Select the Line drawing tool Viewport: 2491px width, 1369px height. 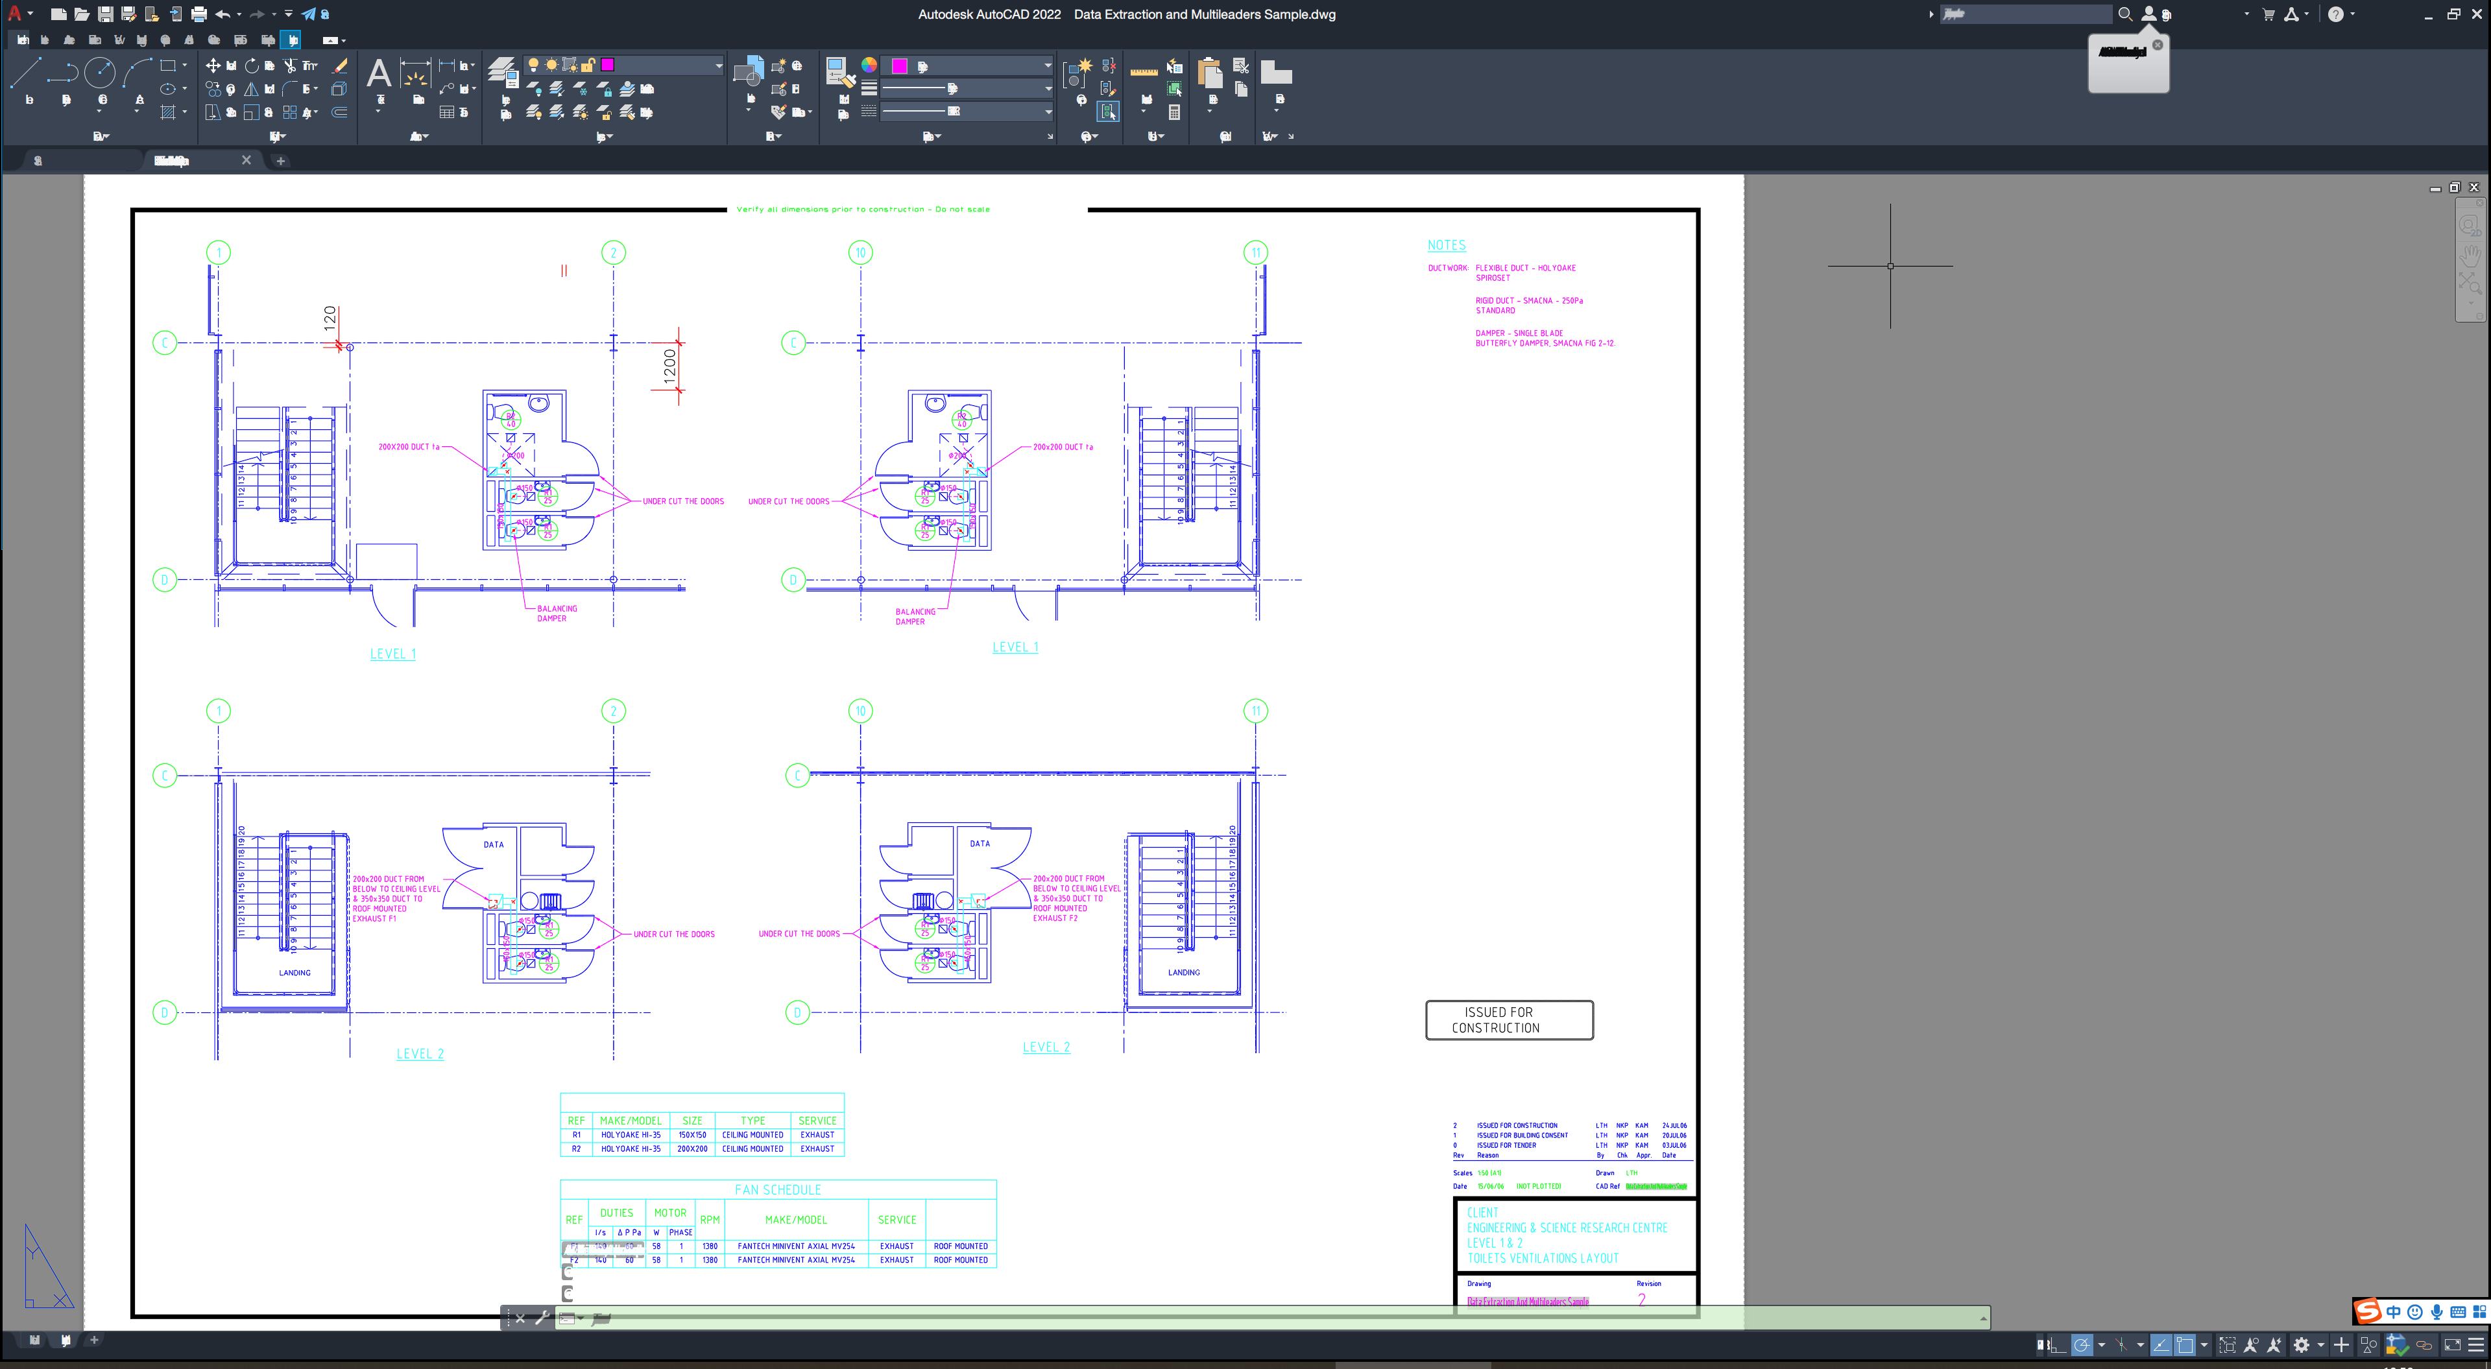(25, 71)
